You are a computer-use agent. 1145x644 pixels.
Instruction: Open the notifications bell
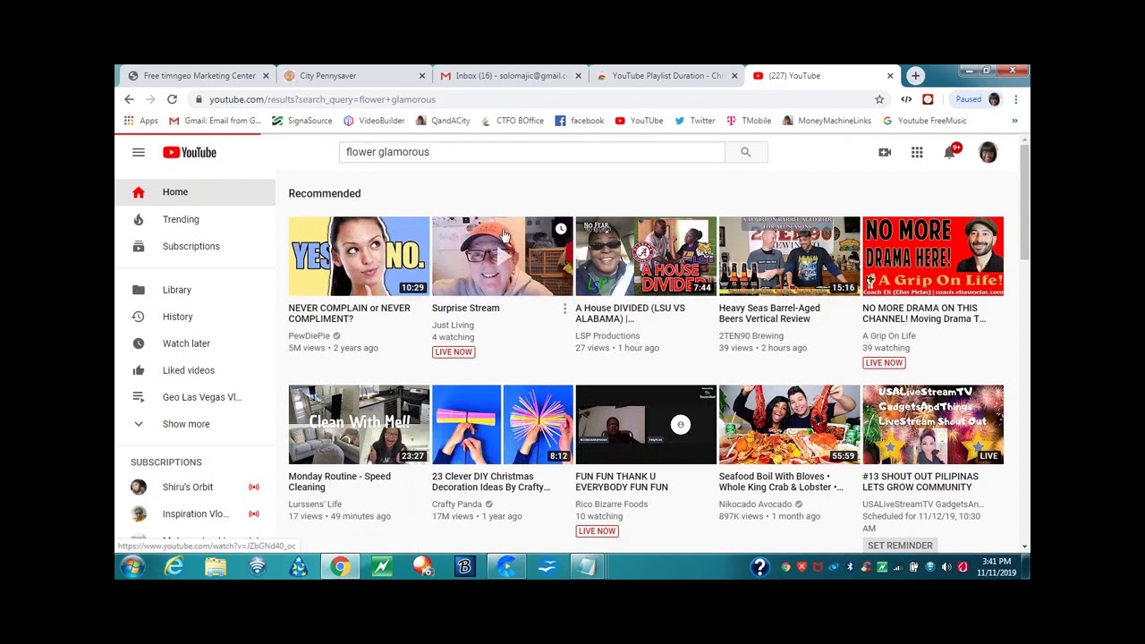click(x=950, y=152)
